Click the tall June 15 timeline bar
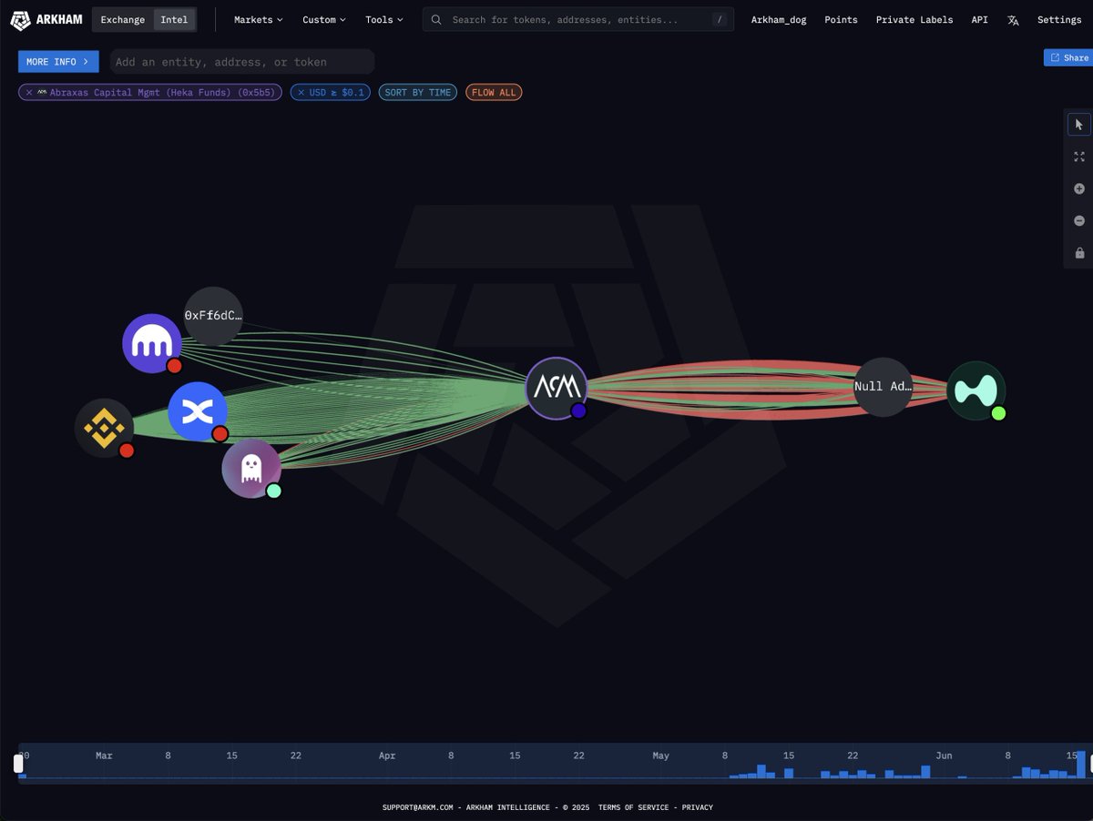This screenshot has width=1093, height=821. coord(1080,765)
